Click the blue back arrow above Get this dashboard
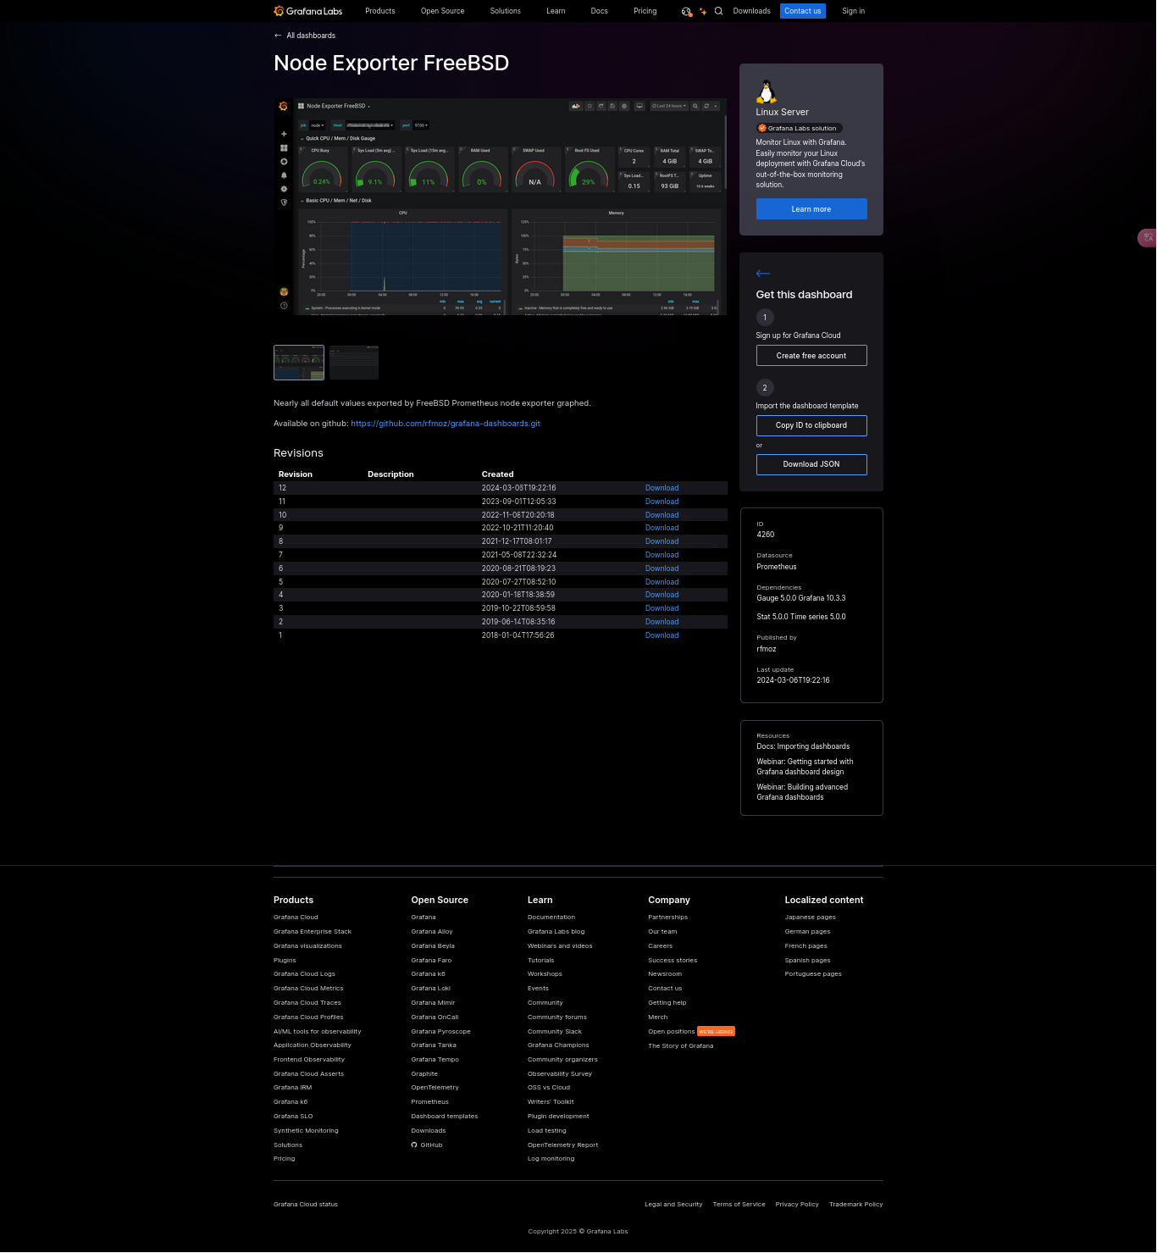Viewport: 1157px width, 1253px height. click(x=763, y=274)
